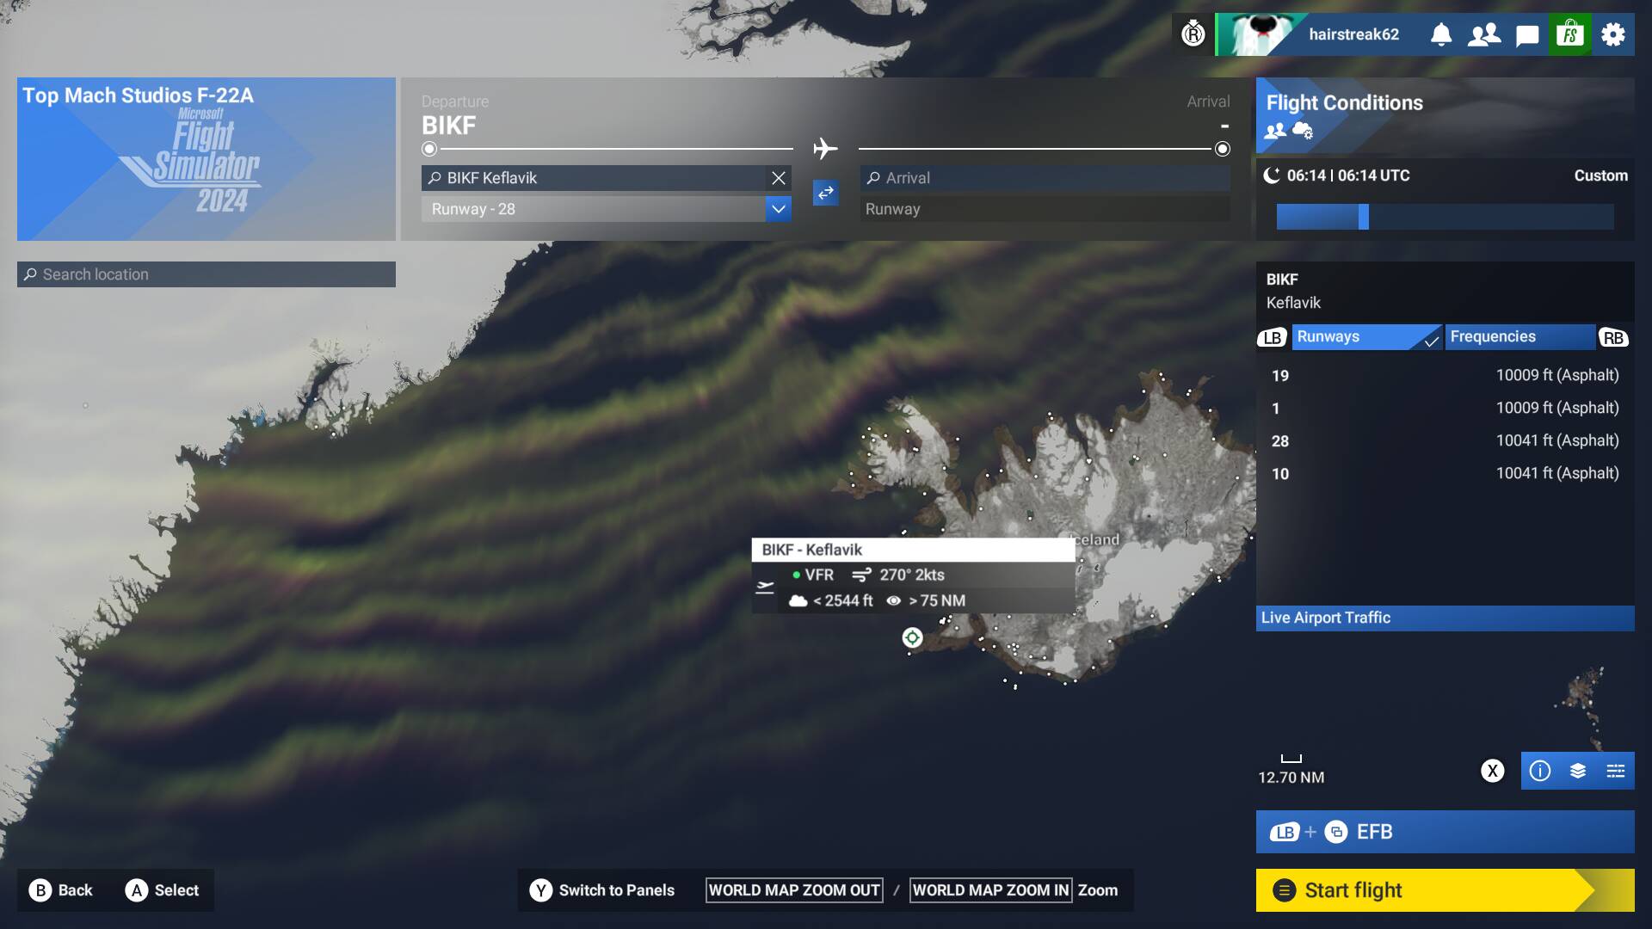
Task: Switch to the Runways tab
Action: tap(1367, 337)
